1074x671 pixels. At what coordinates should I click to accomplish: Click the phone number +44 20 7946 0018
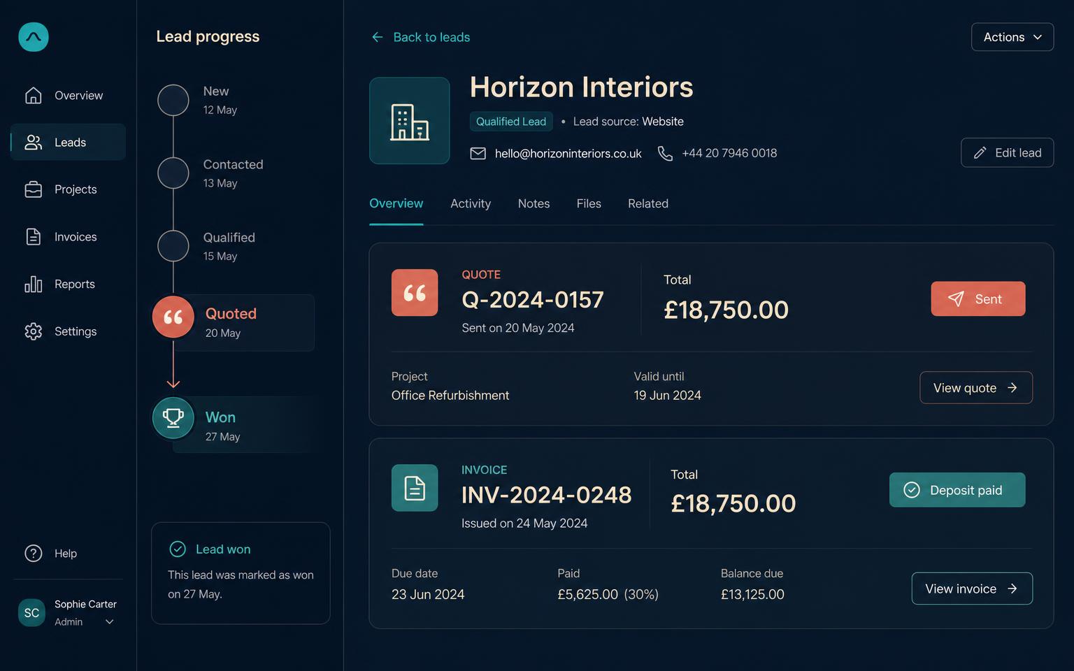729,153
